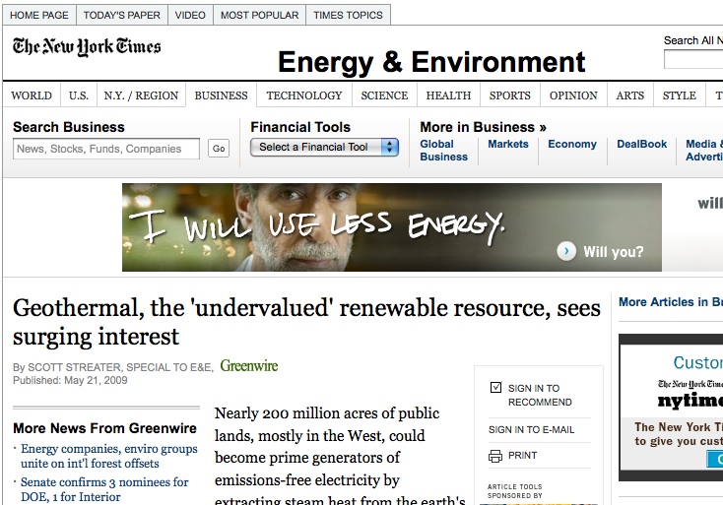Click the 'I will use less energy' banner
Image resolution: width=723 pixels, height=505 pixels.
point(391,227)
